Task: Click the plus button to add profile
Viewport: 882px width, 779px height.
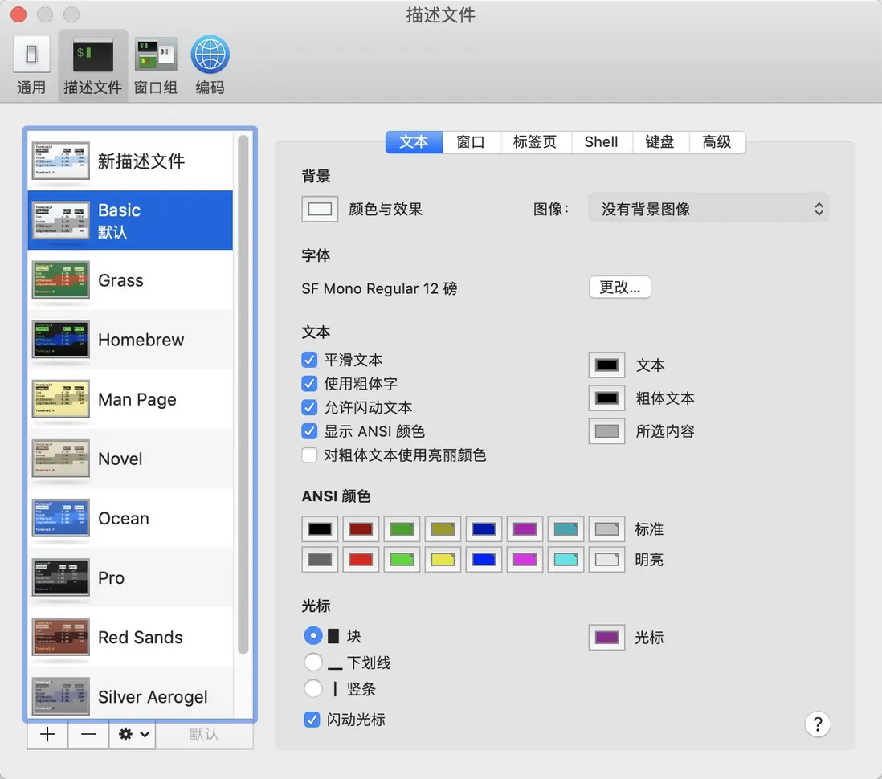Action: (x=47, y=734)
